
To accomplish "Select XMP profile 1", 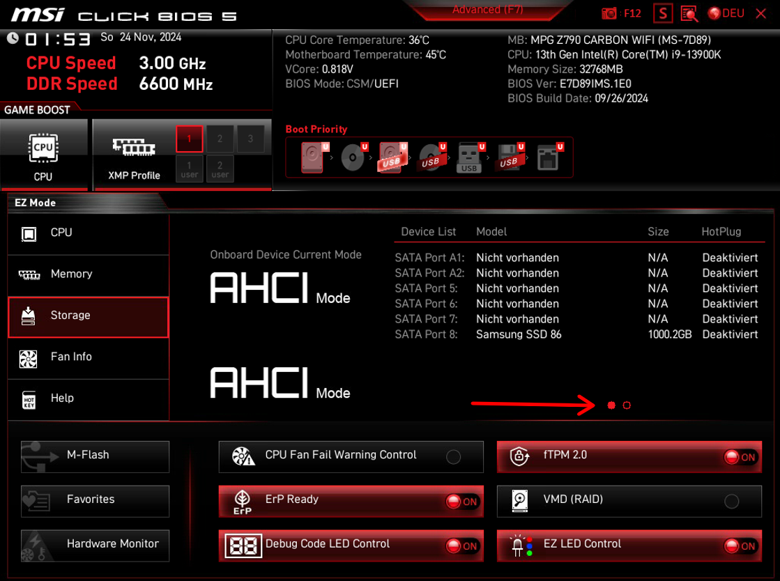I will (x=189, y=139).
